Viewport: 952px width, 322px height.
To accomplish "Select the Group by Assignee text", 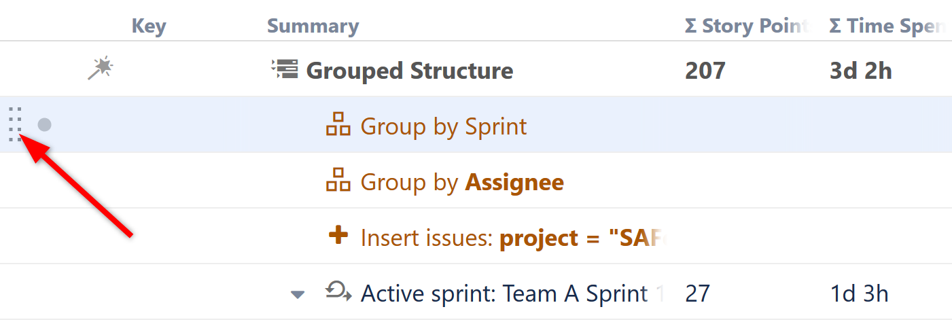I will coord(462,182).
